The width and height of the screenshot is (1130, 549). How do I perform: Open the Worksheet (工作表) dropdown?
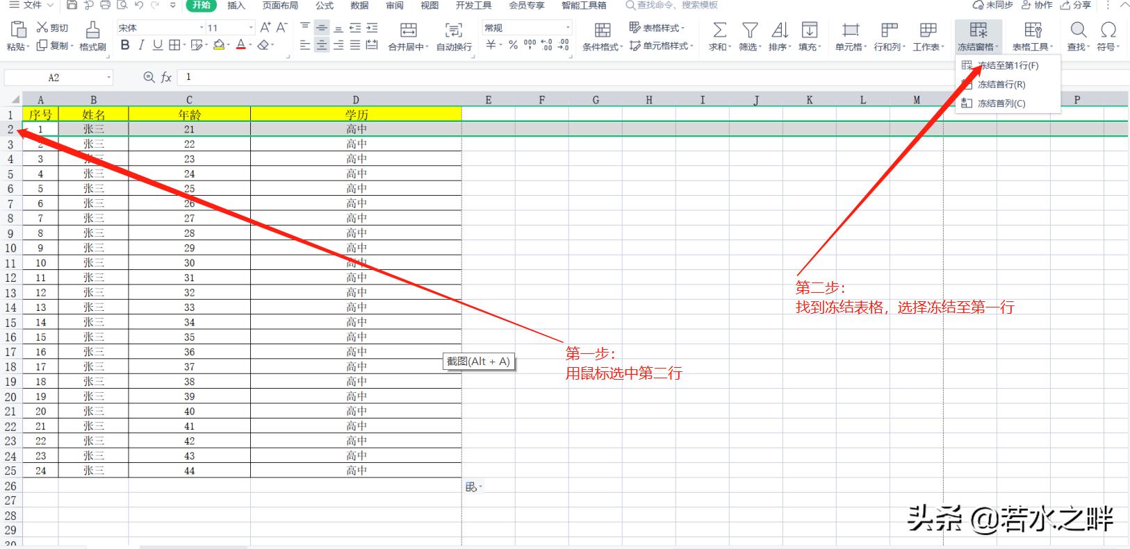pos(928,37)
